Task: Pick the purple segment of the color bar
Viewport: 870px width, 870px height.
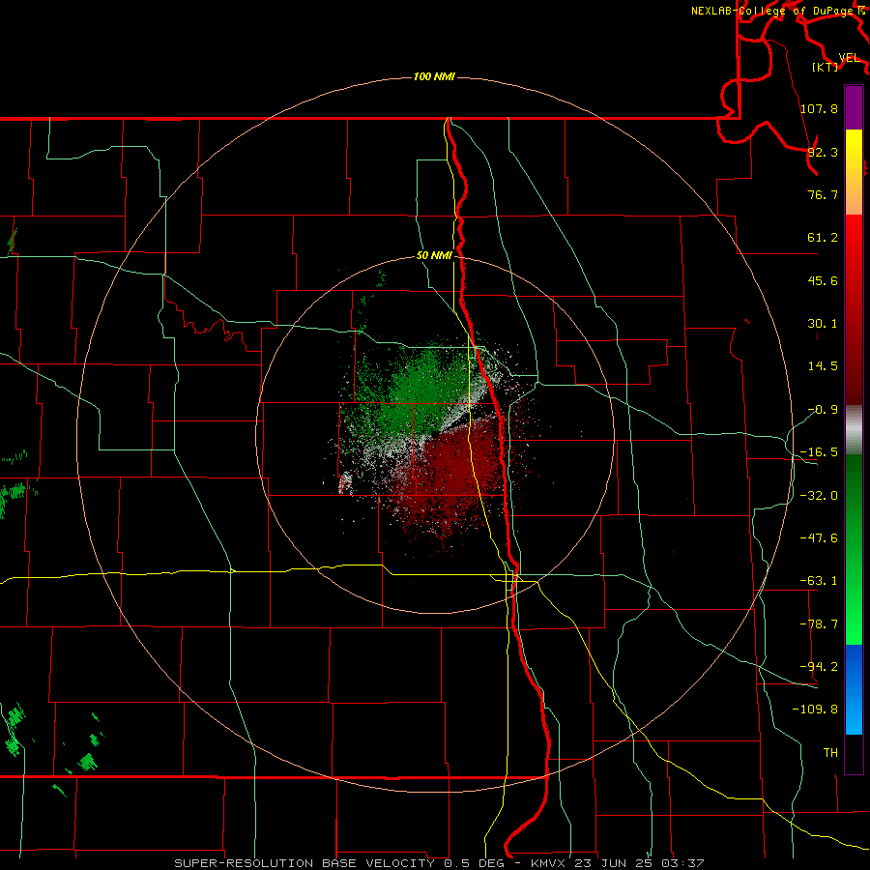Action: [854, 107]
